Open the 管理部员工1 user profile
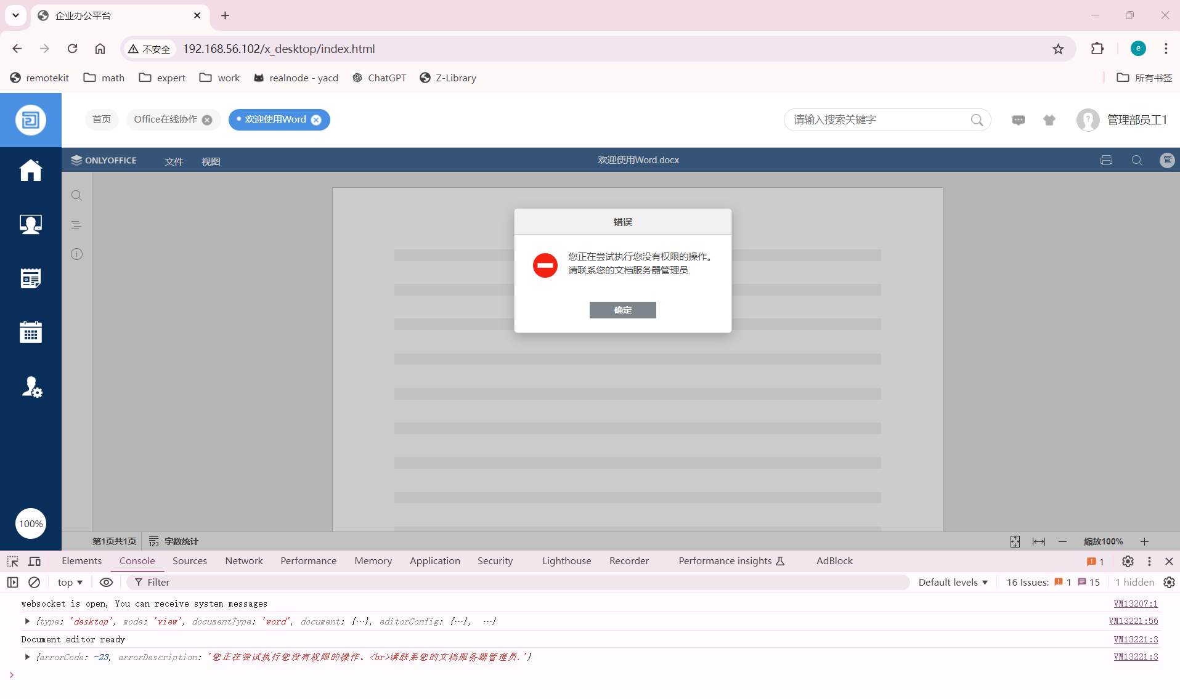Viewport: 1180px width, 699px height. (1121, 120)
